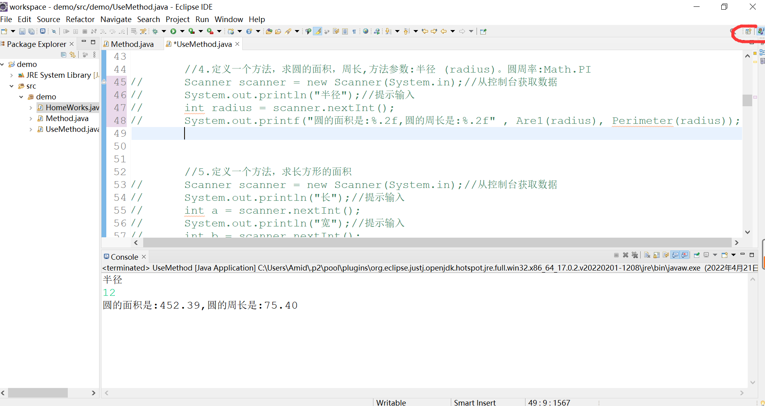The width and height of the screenshot is (765, 406).
Task: Go to Last Edit Location
Action: click(x=424, y=31)
